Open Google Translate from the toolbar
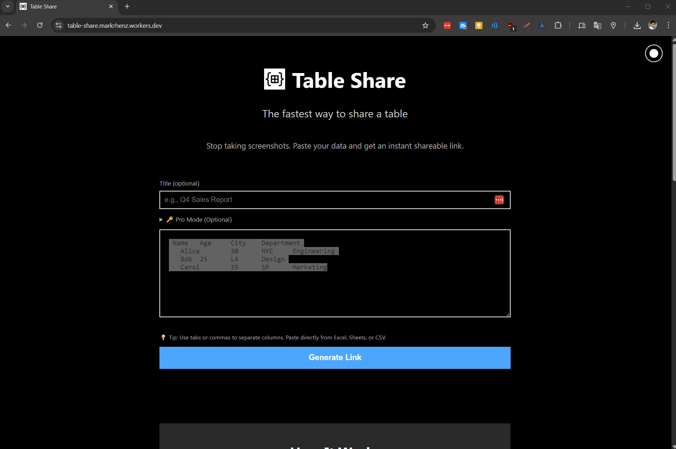The height and width of the screenshot is (449, 676). tap(598, 25)
